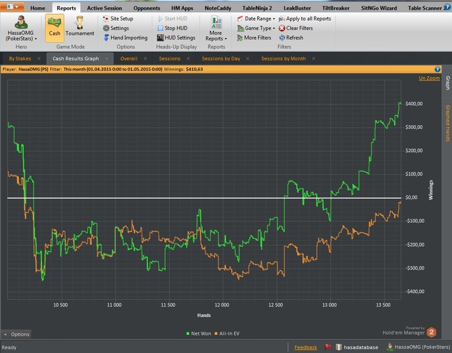Open the Sessions by Day tab
452x353 pixels.
point(222,59)
